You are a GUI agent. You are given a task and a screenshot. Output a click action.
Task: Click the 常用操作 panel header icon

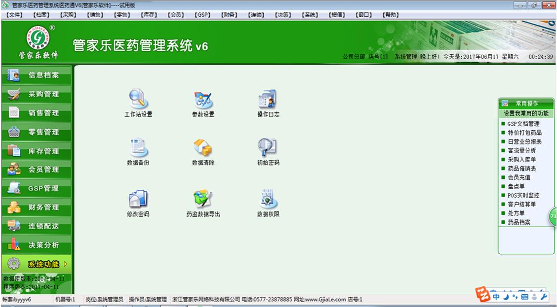coord(505,103)
